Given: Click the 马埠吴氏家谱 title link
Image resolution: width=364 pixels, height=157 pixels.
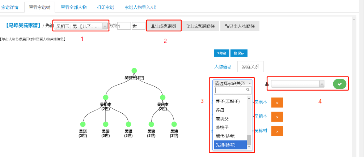Looking at the screenshot, I should click(23, 26).
